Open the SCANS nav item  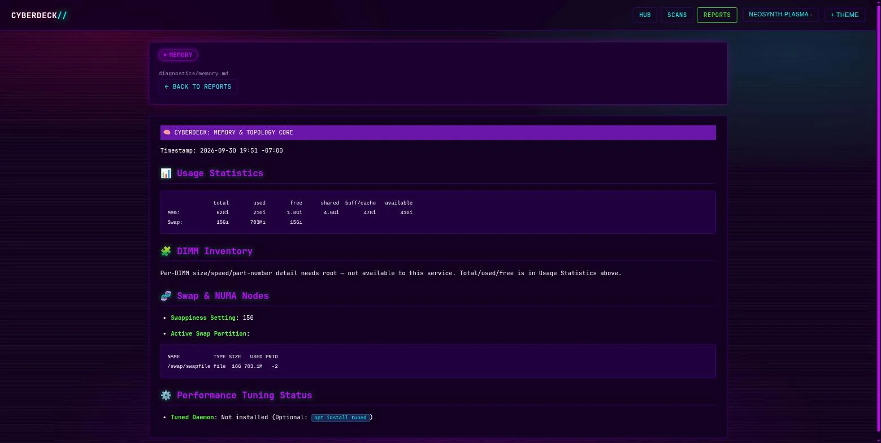coord(677,15)
